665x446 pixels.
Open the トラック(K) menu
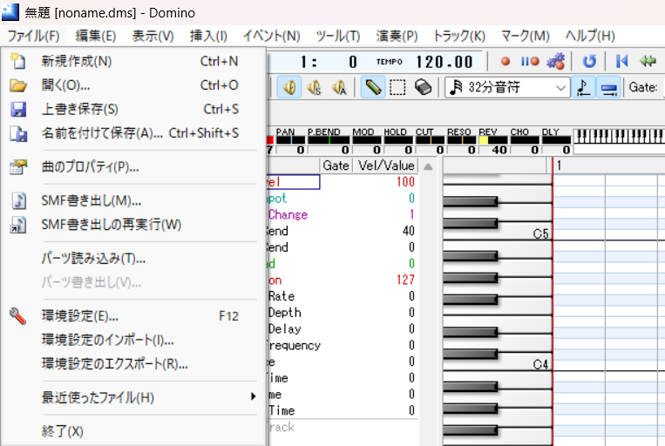pos(459,36)
